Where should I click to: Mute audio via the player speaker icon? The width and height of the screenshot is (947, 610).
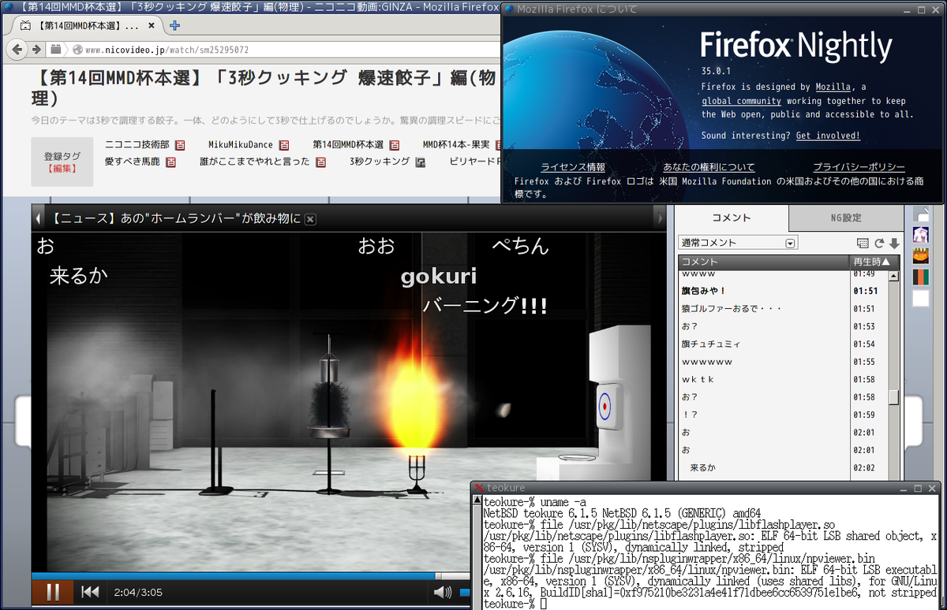(x=442, y=593)
